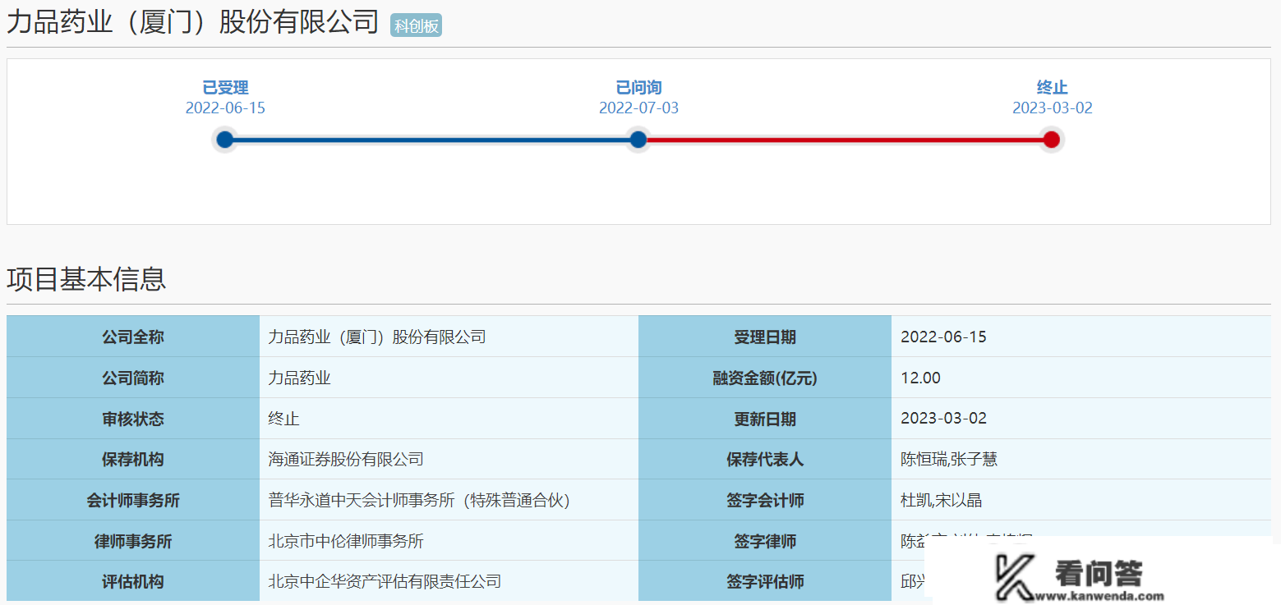Screen dimensions: 1281x605
Task: Click the 评估机构 header cell
Action: (x=133, y=581)
